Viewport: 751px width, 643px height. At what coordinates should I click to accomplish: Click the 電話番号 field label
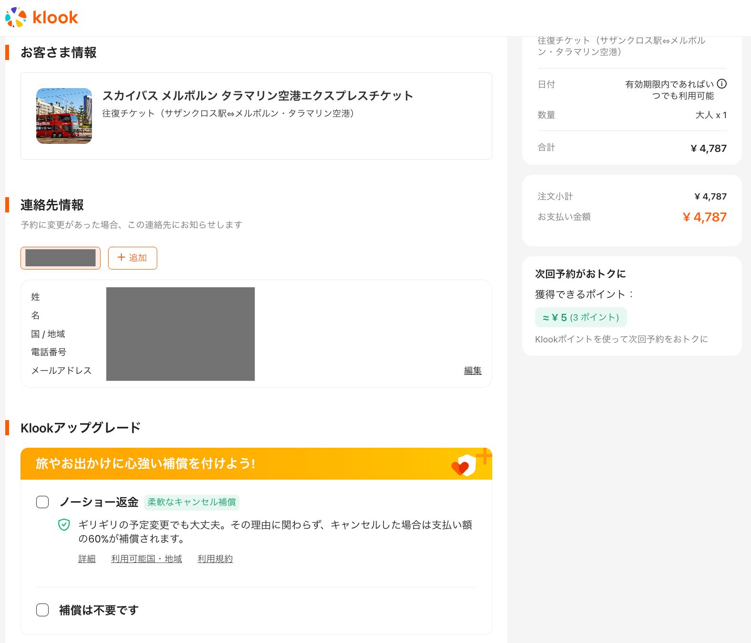point(49,352)
